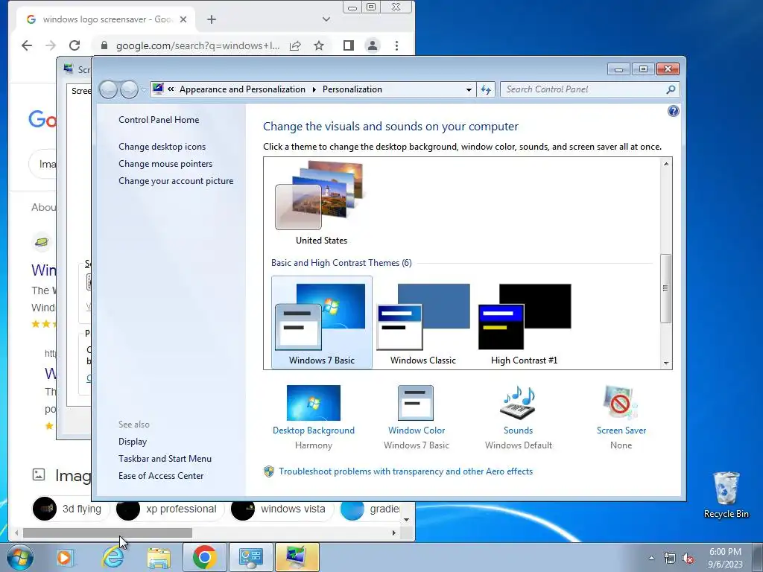The height and width of the screenshot is (572, 763).
Task: Click the Chrome address bar URL
Action: 197,45
